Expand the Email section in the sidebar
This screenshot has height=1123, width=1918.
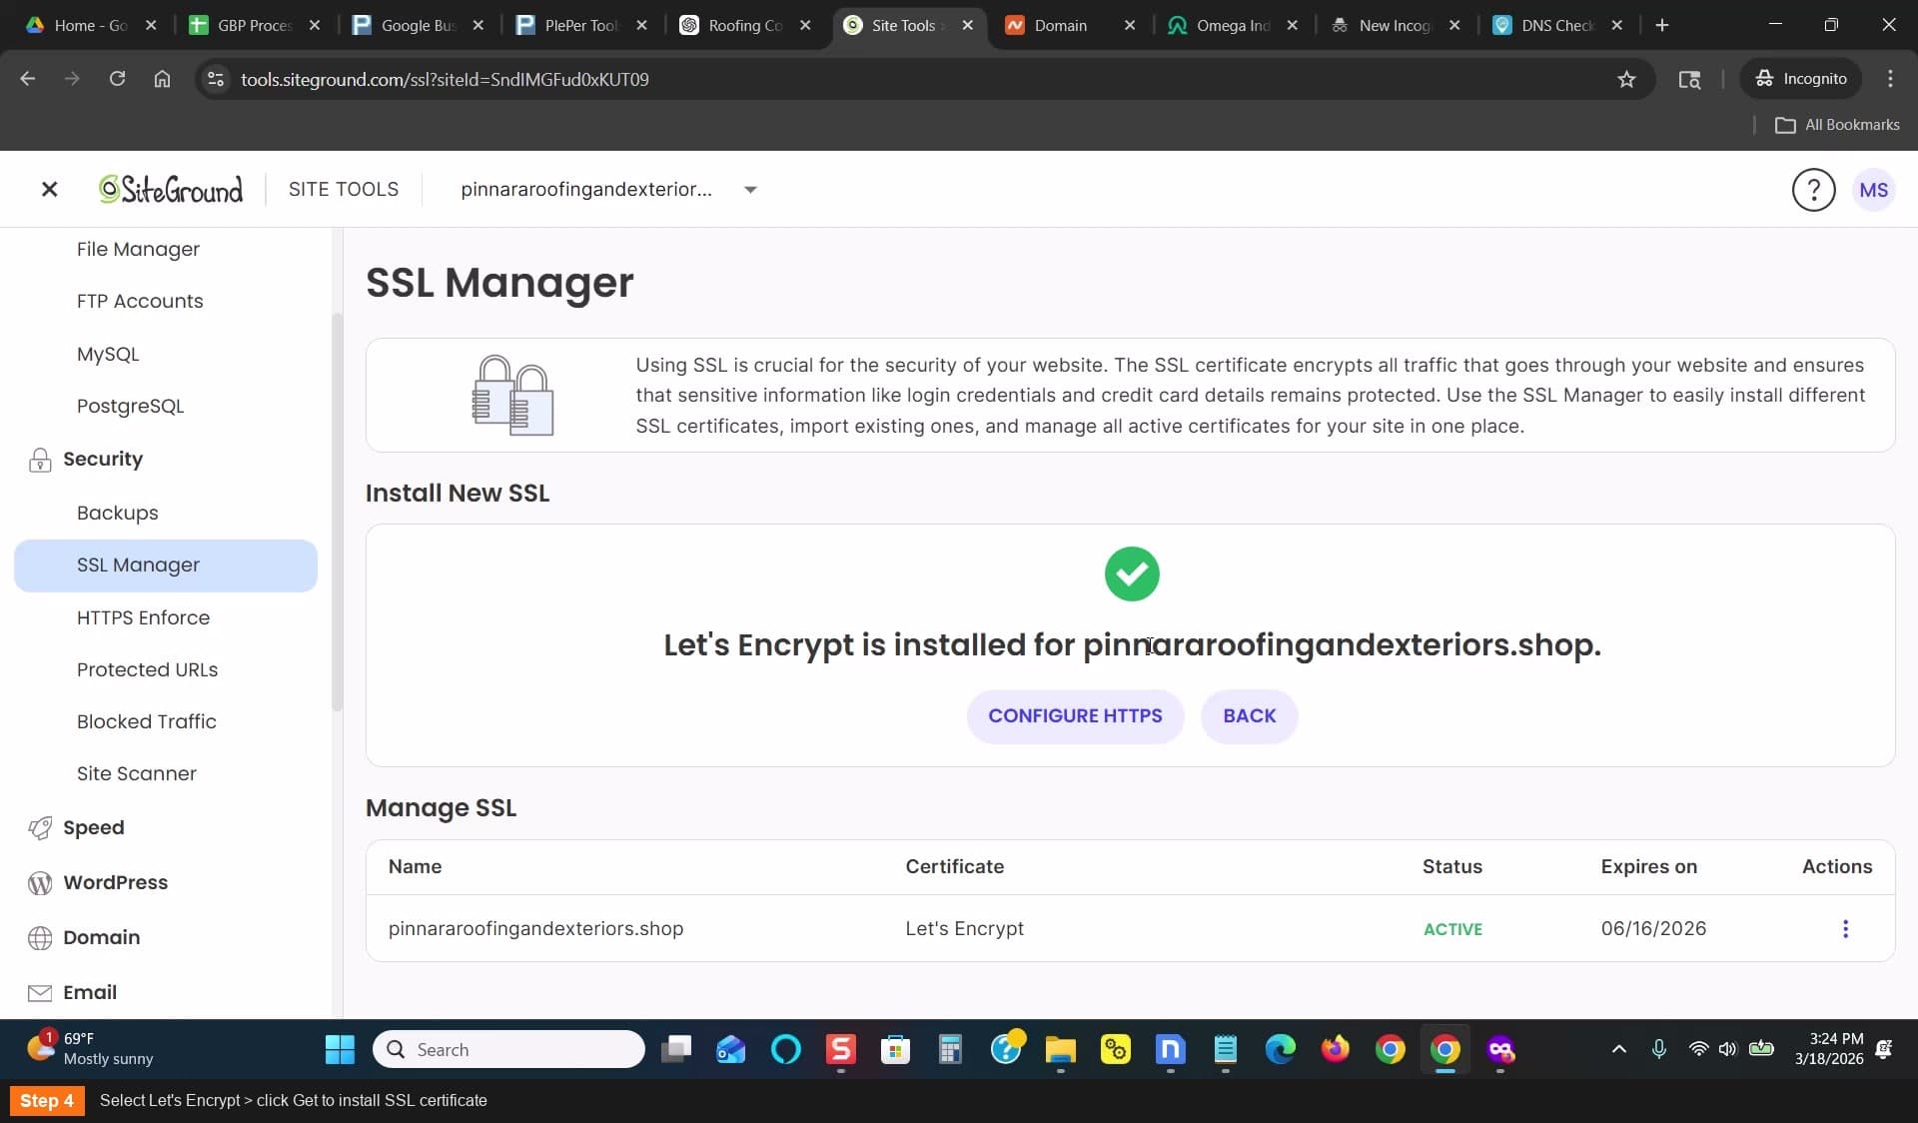89,992
